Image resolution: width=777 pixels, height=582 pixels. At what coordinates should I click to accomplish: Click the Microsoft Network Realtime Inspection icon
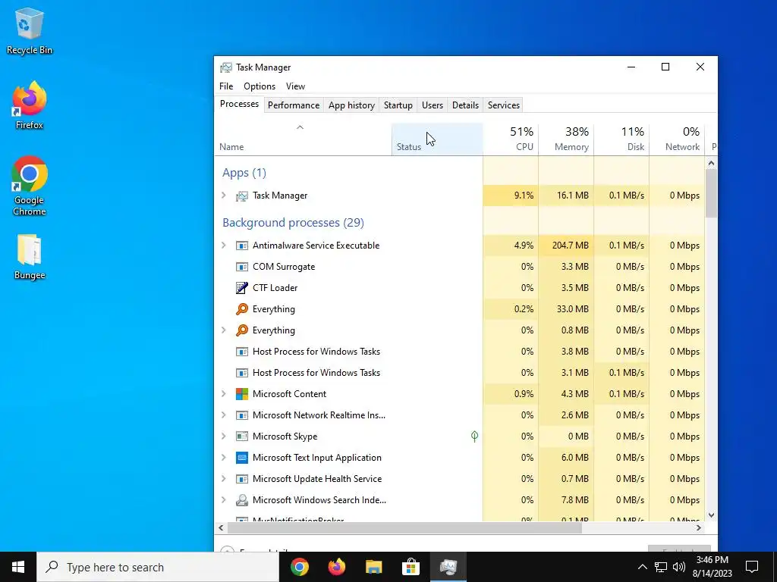[x=242, y=415]
